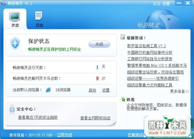Viewport: 194px width, 139px height.
Task: Open 数字签名检测工具 V1.2 news link
Action: 146,46
